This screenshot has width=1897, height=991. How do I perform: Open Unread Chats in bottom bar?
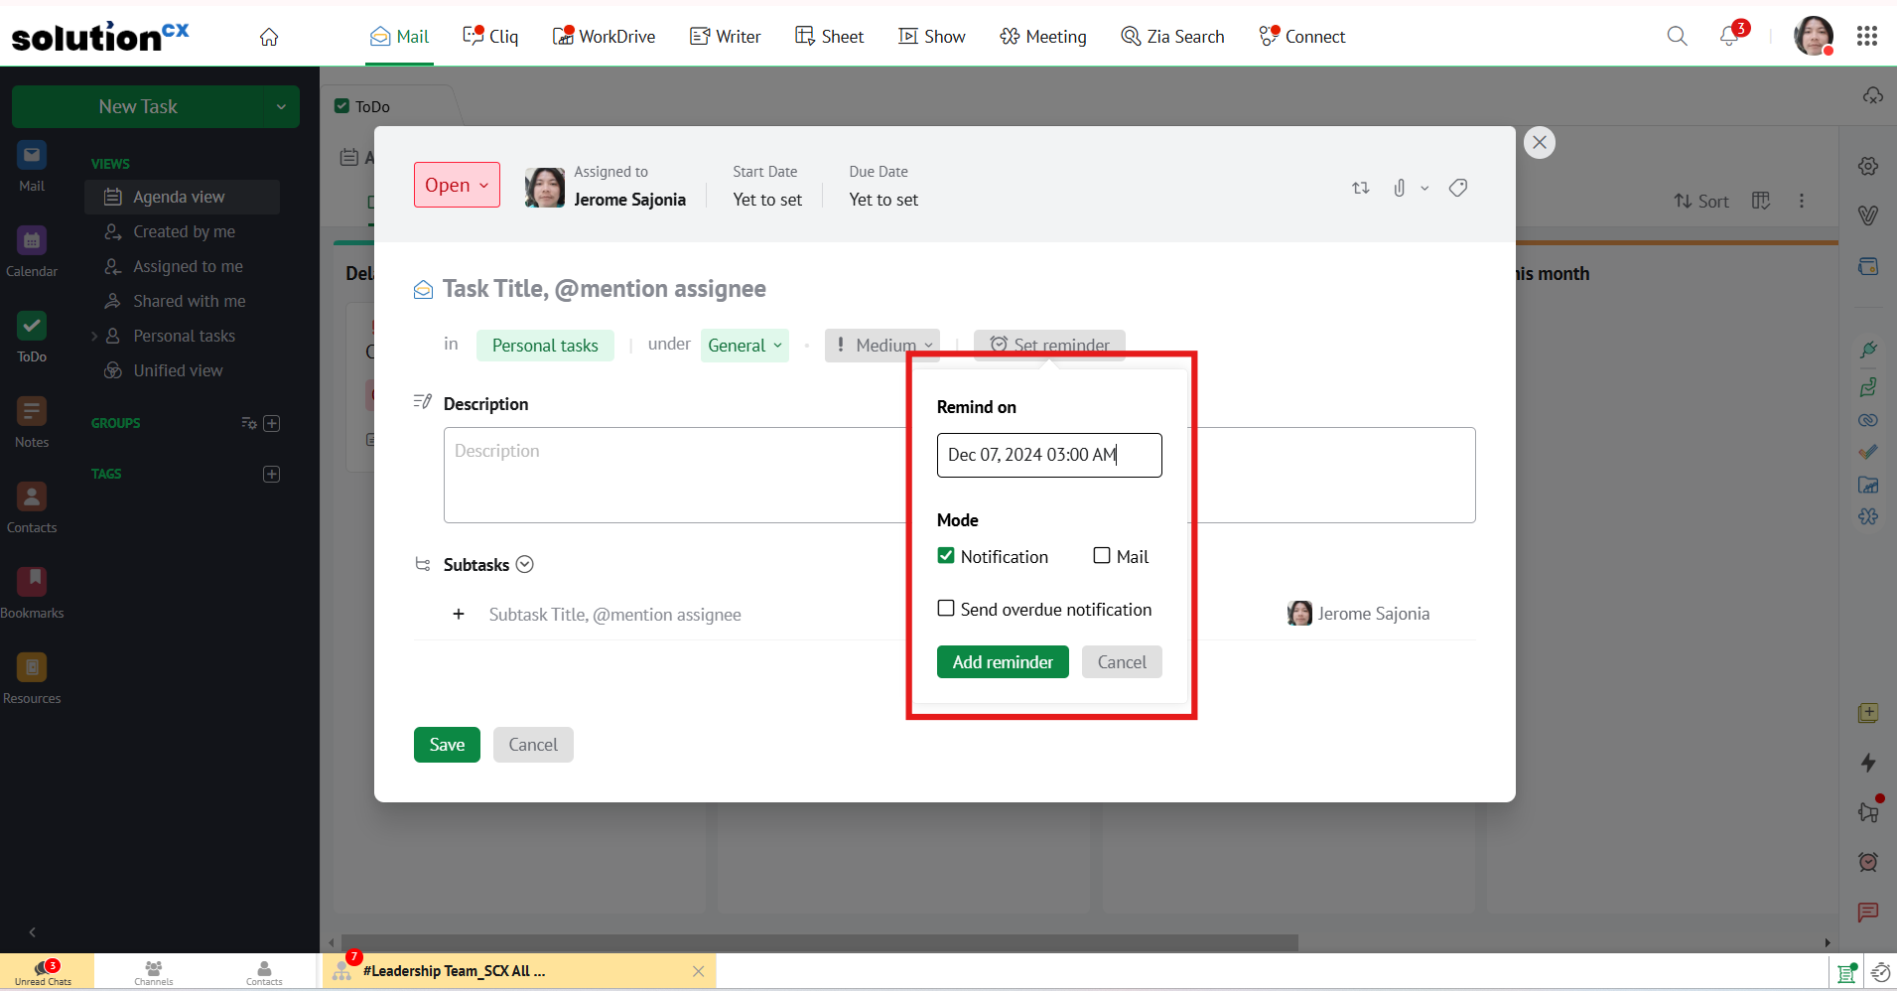(45, 972)
